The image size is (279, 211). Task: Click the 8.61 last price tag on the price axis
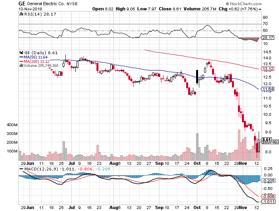(267, 140)
